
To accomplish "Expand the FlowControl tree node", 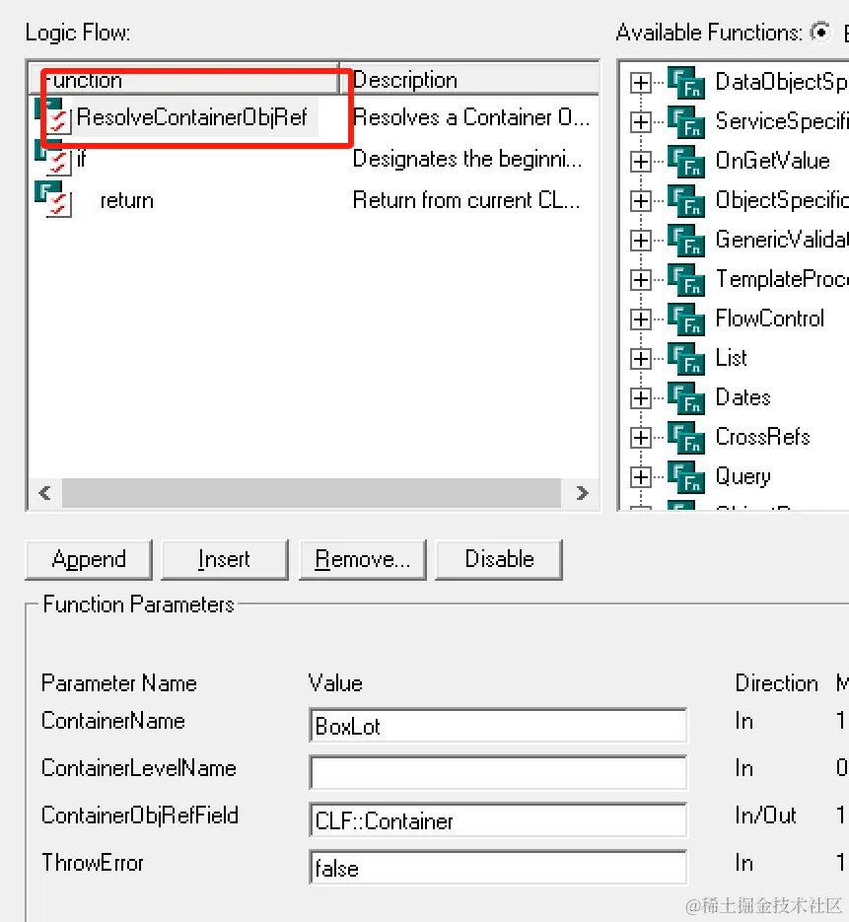I will (640, 319).
